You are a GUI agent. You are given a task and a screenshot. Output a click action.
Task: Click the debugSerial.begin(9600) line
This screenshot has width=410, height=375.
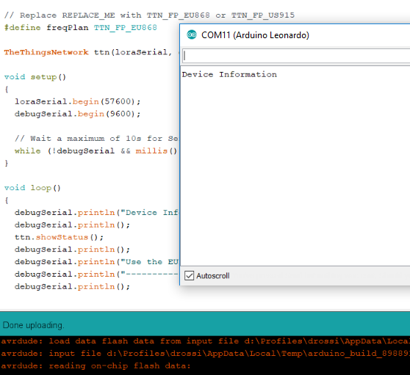pos(77,114)
